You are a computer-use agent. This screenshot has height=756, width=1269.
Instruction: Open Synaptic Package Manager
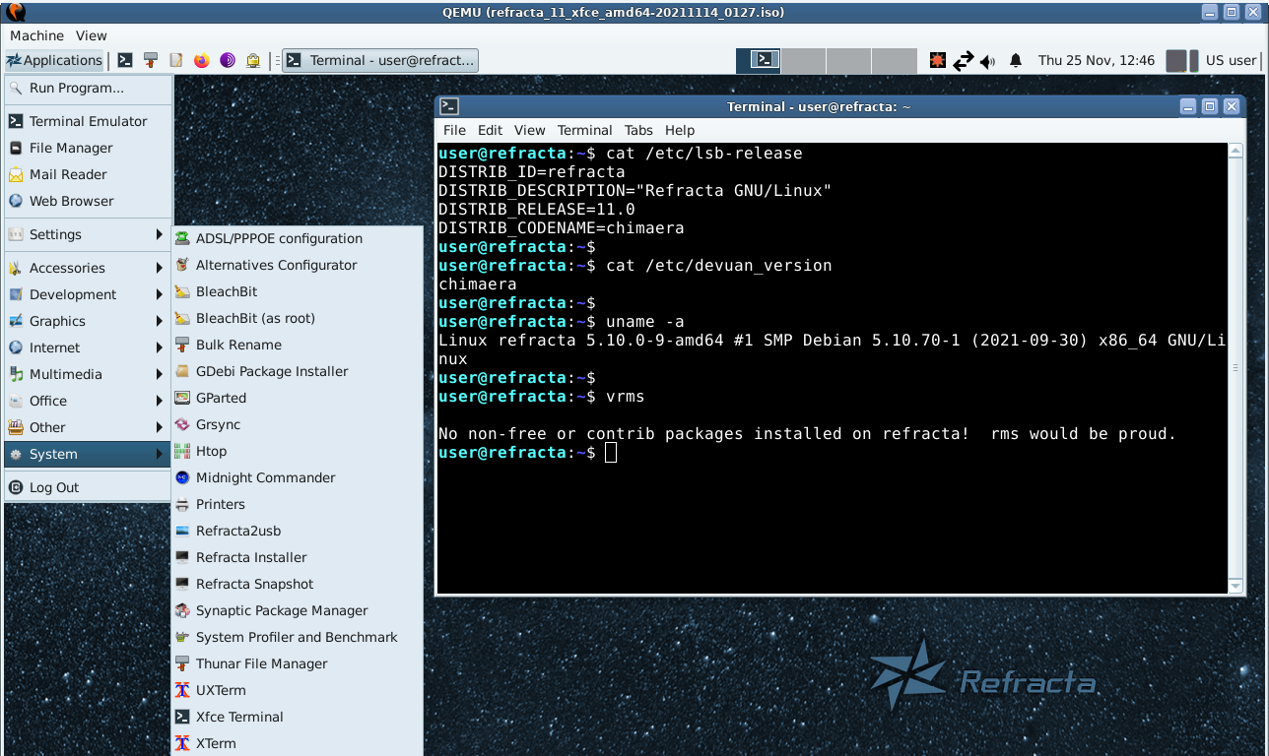298,610
